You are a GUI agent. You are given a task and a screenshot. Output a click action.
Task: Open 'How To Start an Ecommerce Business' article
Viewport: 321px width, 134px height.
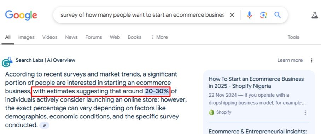click(256, 82)
